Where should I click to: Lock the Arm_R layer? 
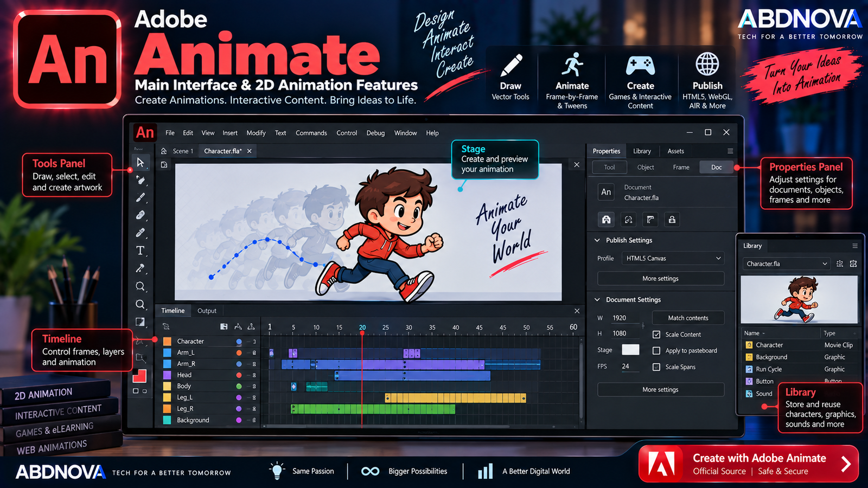click(x=254, y=364)
